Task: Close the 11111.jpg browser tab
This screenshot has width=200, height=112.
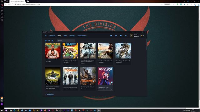Action: click(x=24, y=1)
